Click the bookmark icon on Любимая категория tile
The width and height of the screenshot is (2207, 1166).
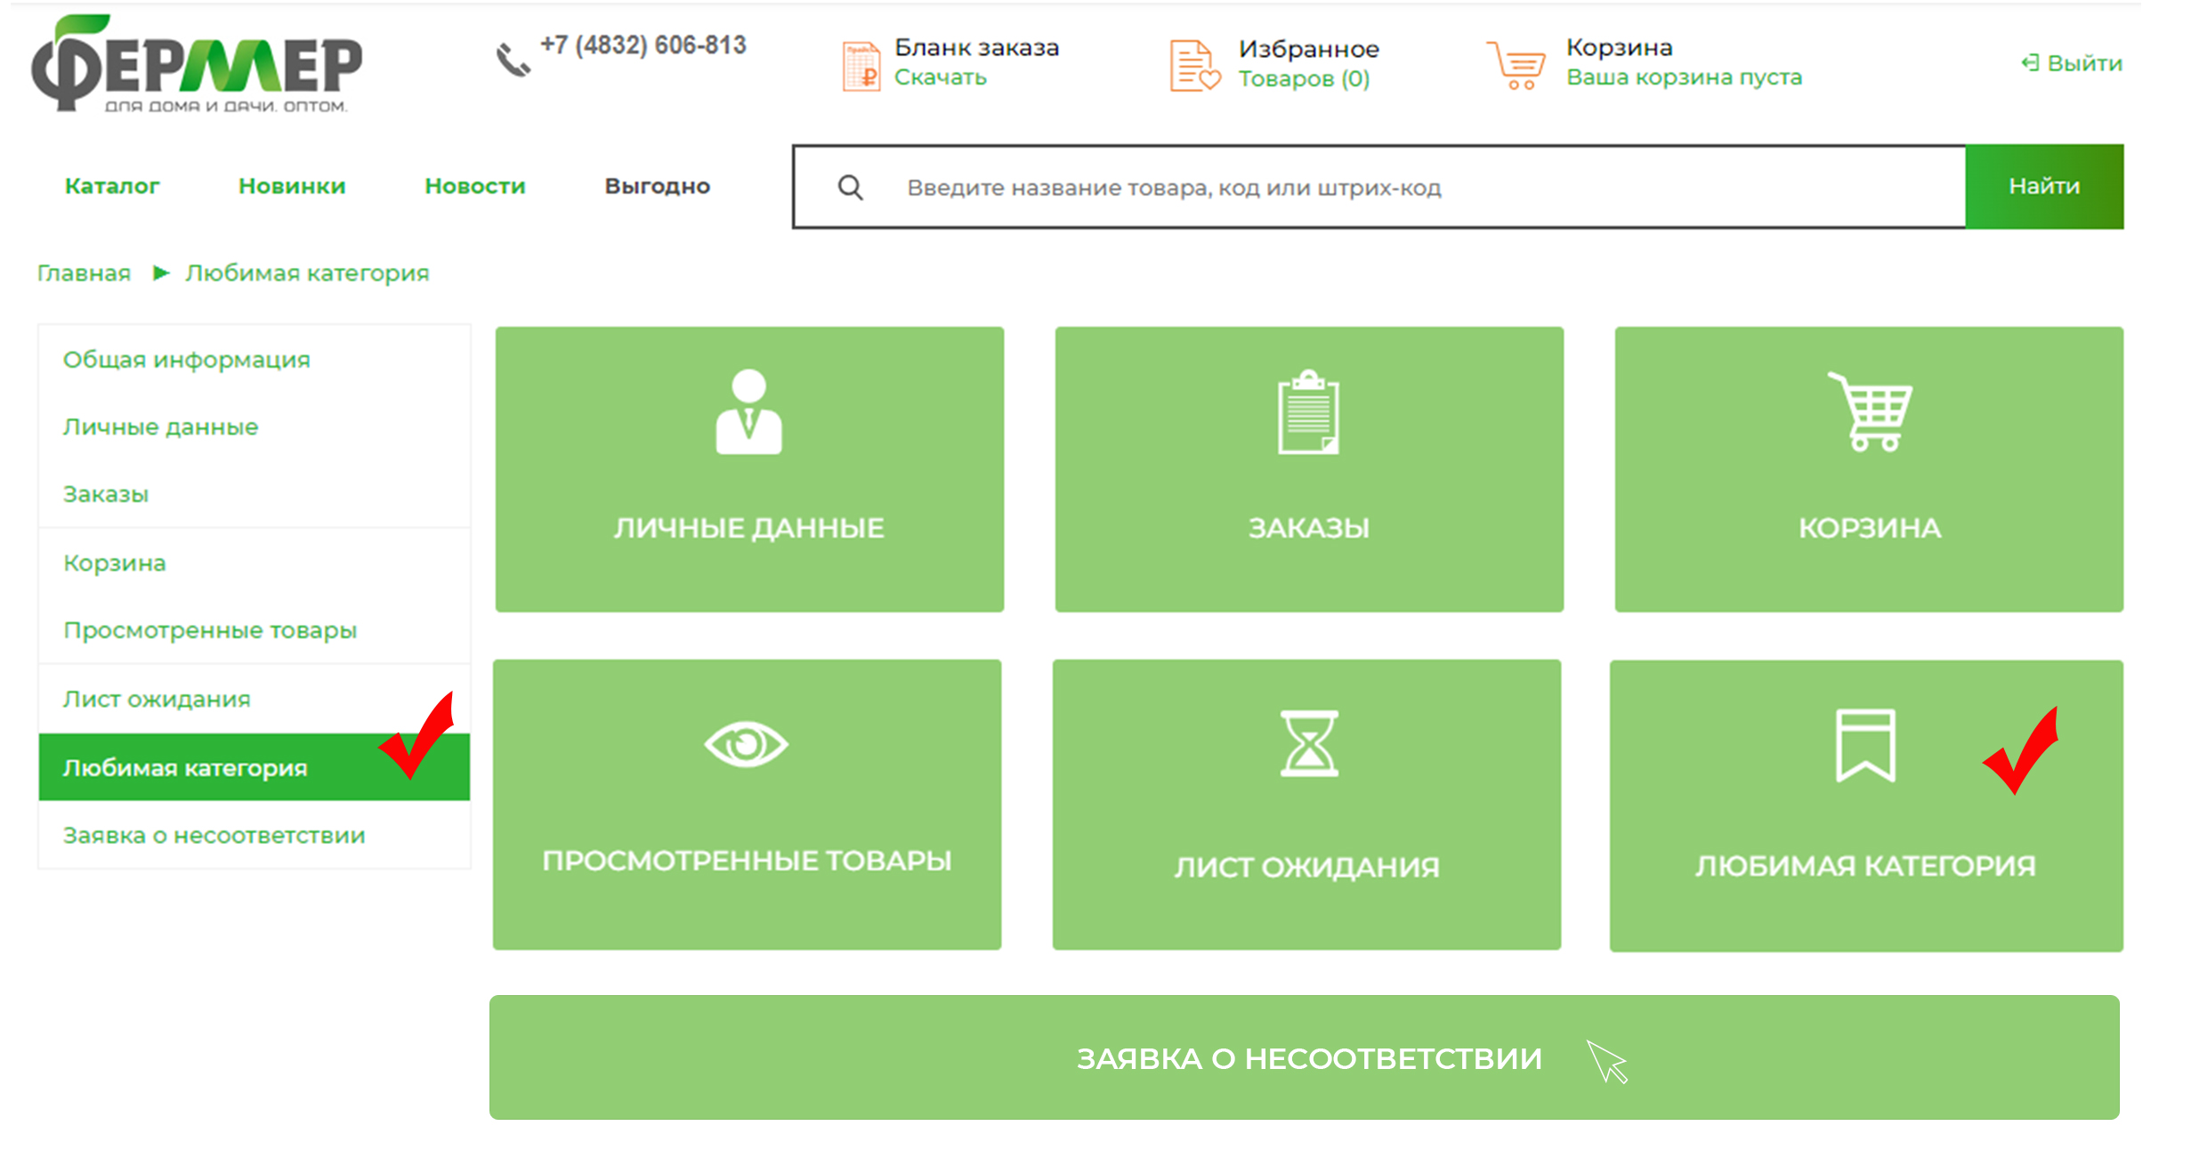pyautogui.click(x=1865, y=745)
